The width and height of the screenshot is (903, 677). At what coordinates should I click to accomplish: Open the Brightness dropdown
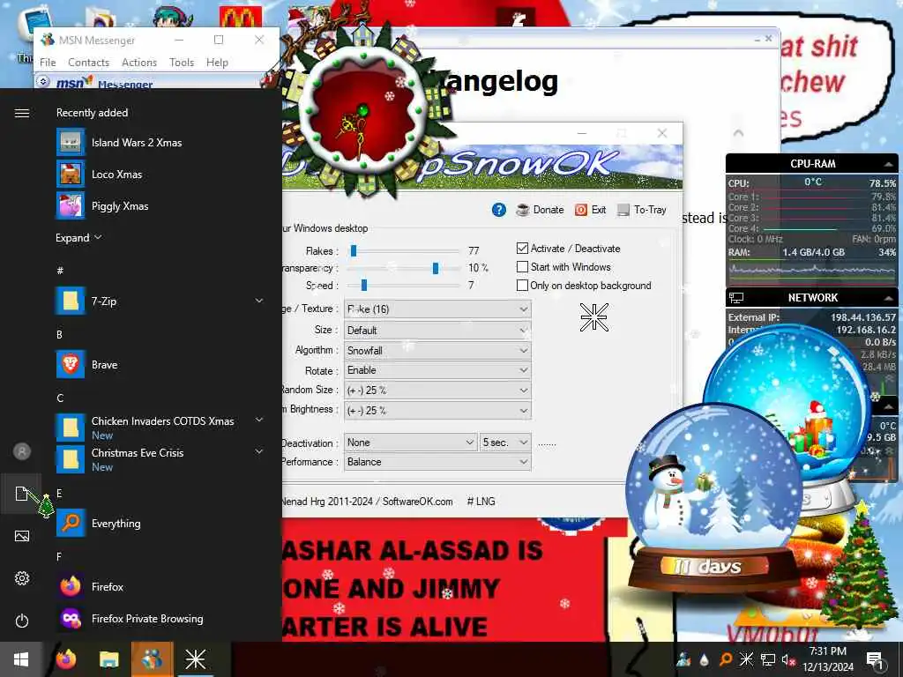click(437, 410)
